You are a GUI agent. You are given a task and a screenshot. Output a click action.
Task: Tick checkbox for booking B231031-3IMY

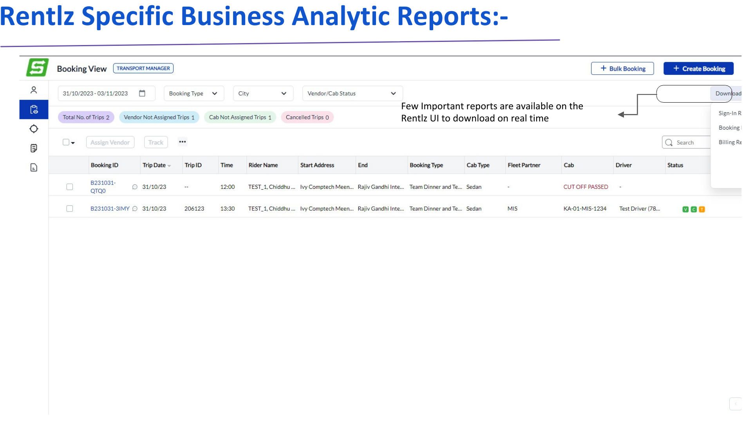tap(70, 209)
